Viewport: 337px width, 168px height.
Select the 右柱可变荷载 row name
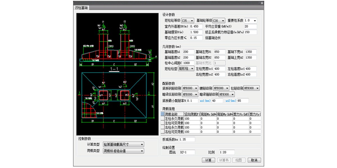[x=174, y=131]
